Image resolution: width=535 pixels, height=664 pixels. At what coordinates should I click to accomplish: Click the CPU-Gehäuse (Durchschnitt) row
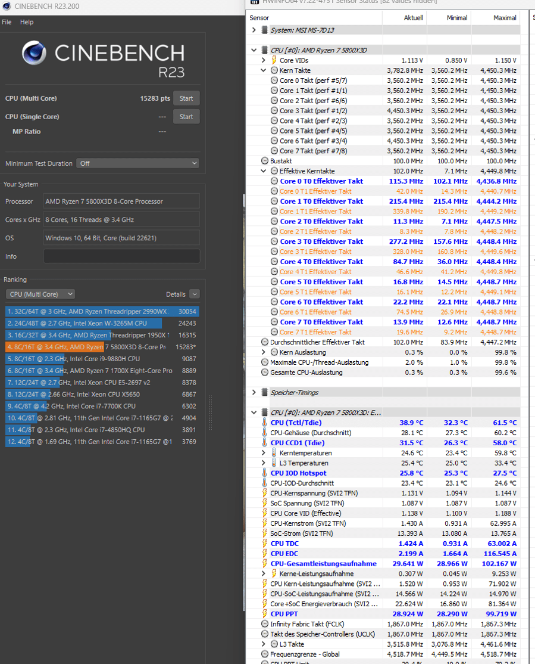pos(383,433)
